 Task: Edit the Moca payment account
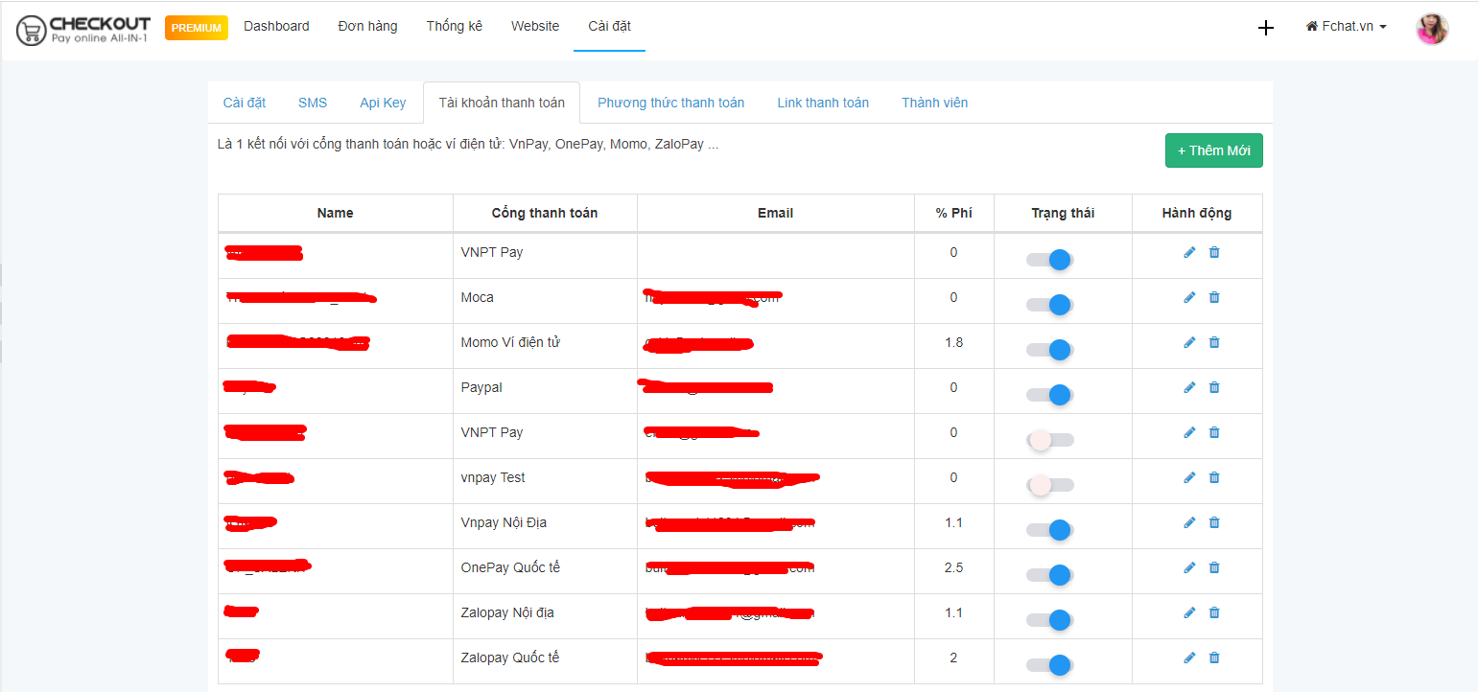coord(1189,297)
